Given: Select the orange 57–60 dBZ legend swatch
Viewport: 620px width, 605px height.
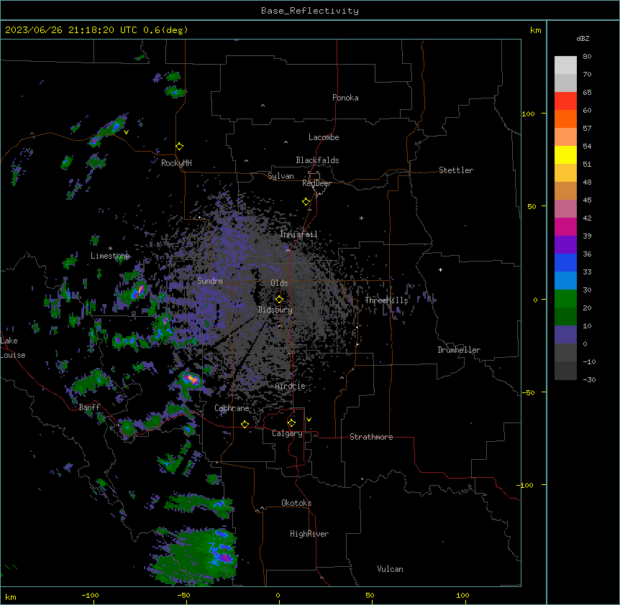Looking at the screenshot, I should click(565, 119).
